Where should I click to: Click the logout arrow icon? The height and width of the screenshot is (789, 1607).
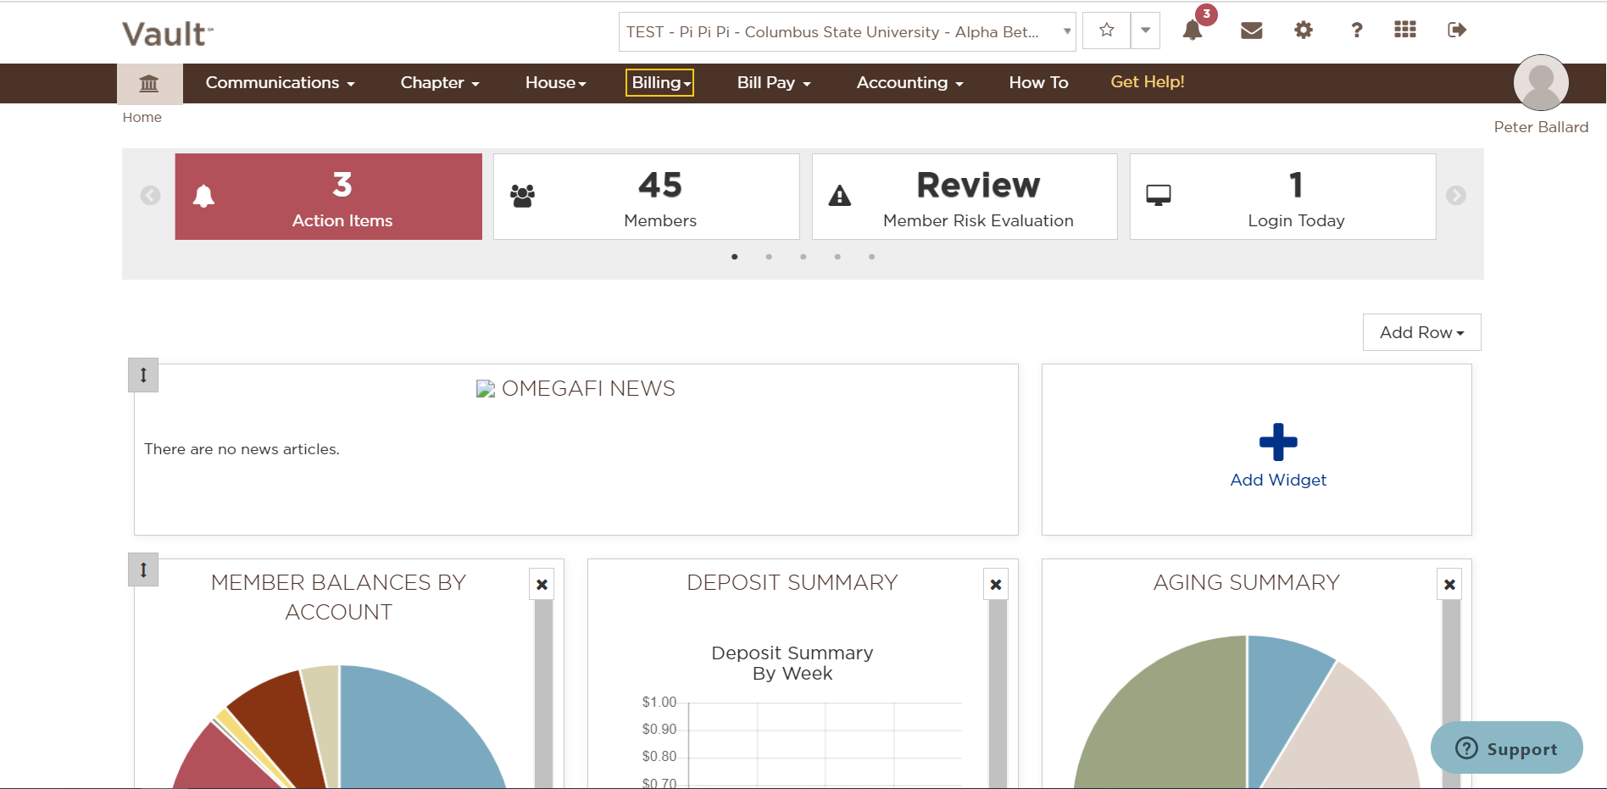click(1457, 31)
